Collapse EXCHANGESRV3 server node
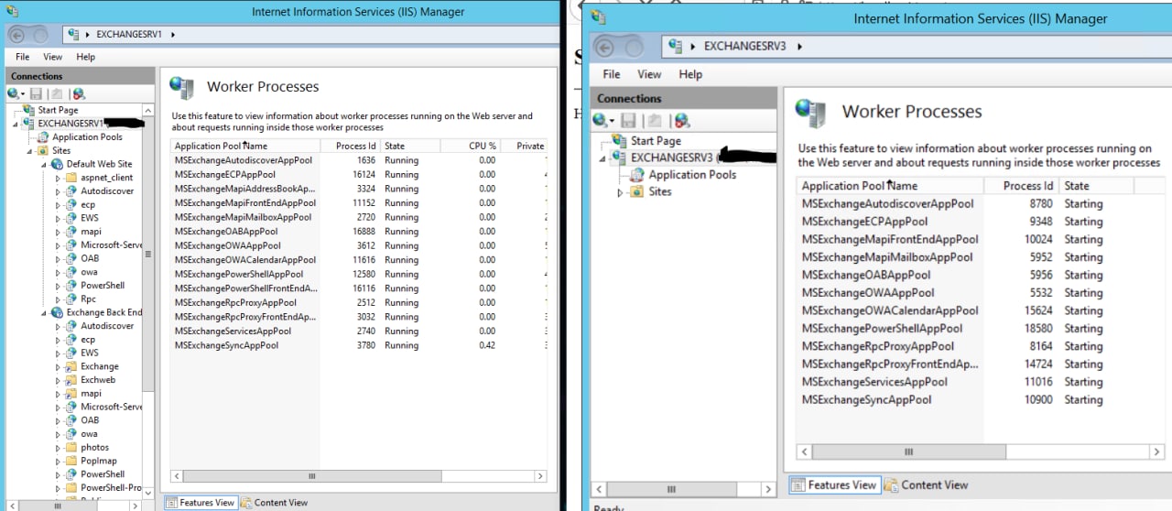Viewport: 1172px width, 511px height. [x=603, y=158]
